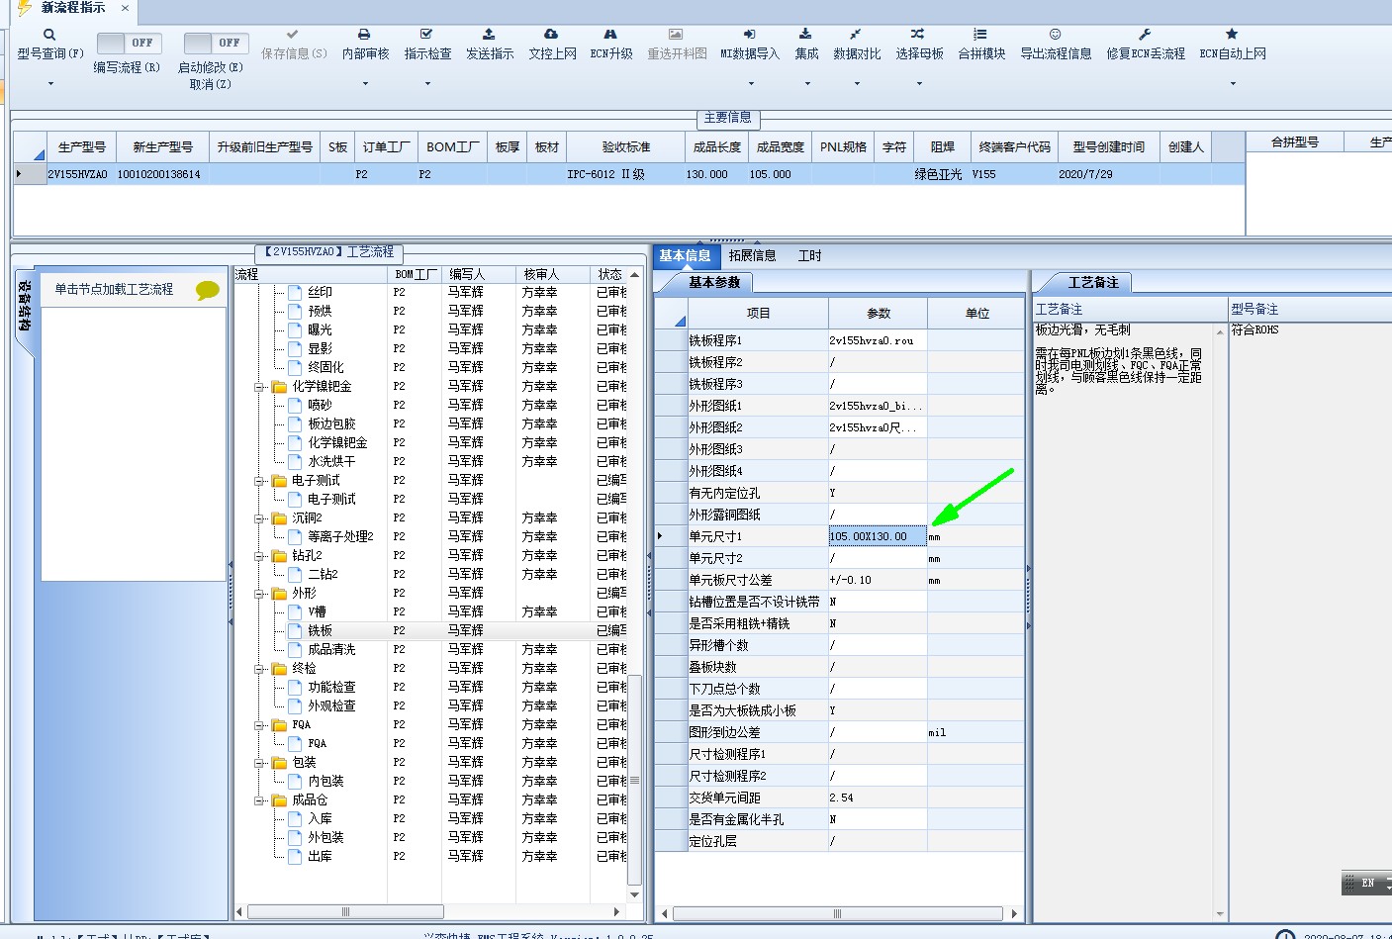The height and width of the screenshot is (939, 1392).
Task: Click the 铣板程序1 parameter value cell
Action: [x=878, y=340]
